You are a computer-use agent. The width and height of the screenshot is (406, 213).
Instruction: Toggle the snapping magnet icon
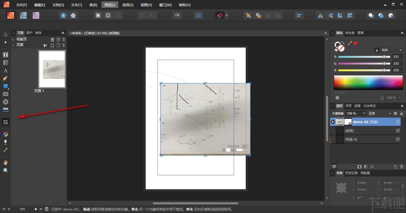tap(220, 15)
